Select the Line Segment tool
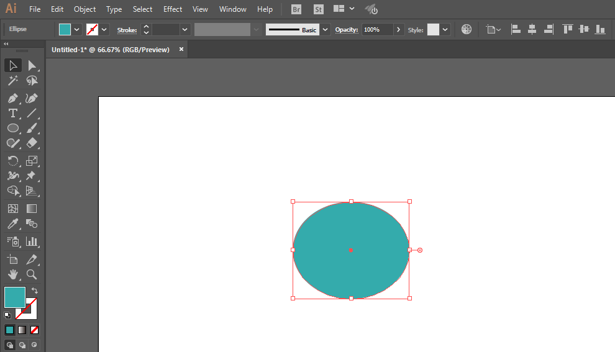This screenshot has height=352, width=615. click(32, 113)
